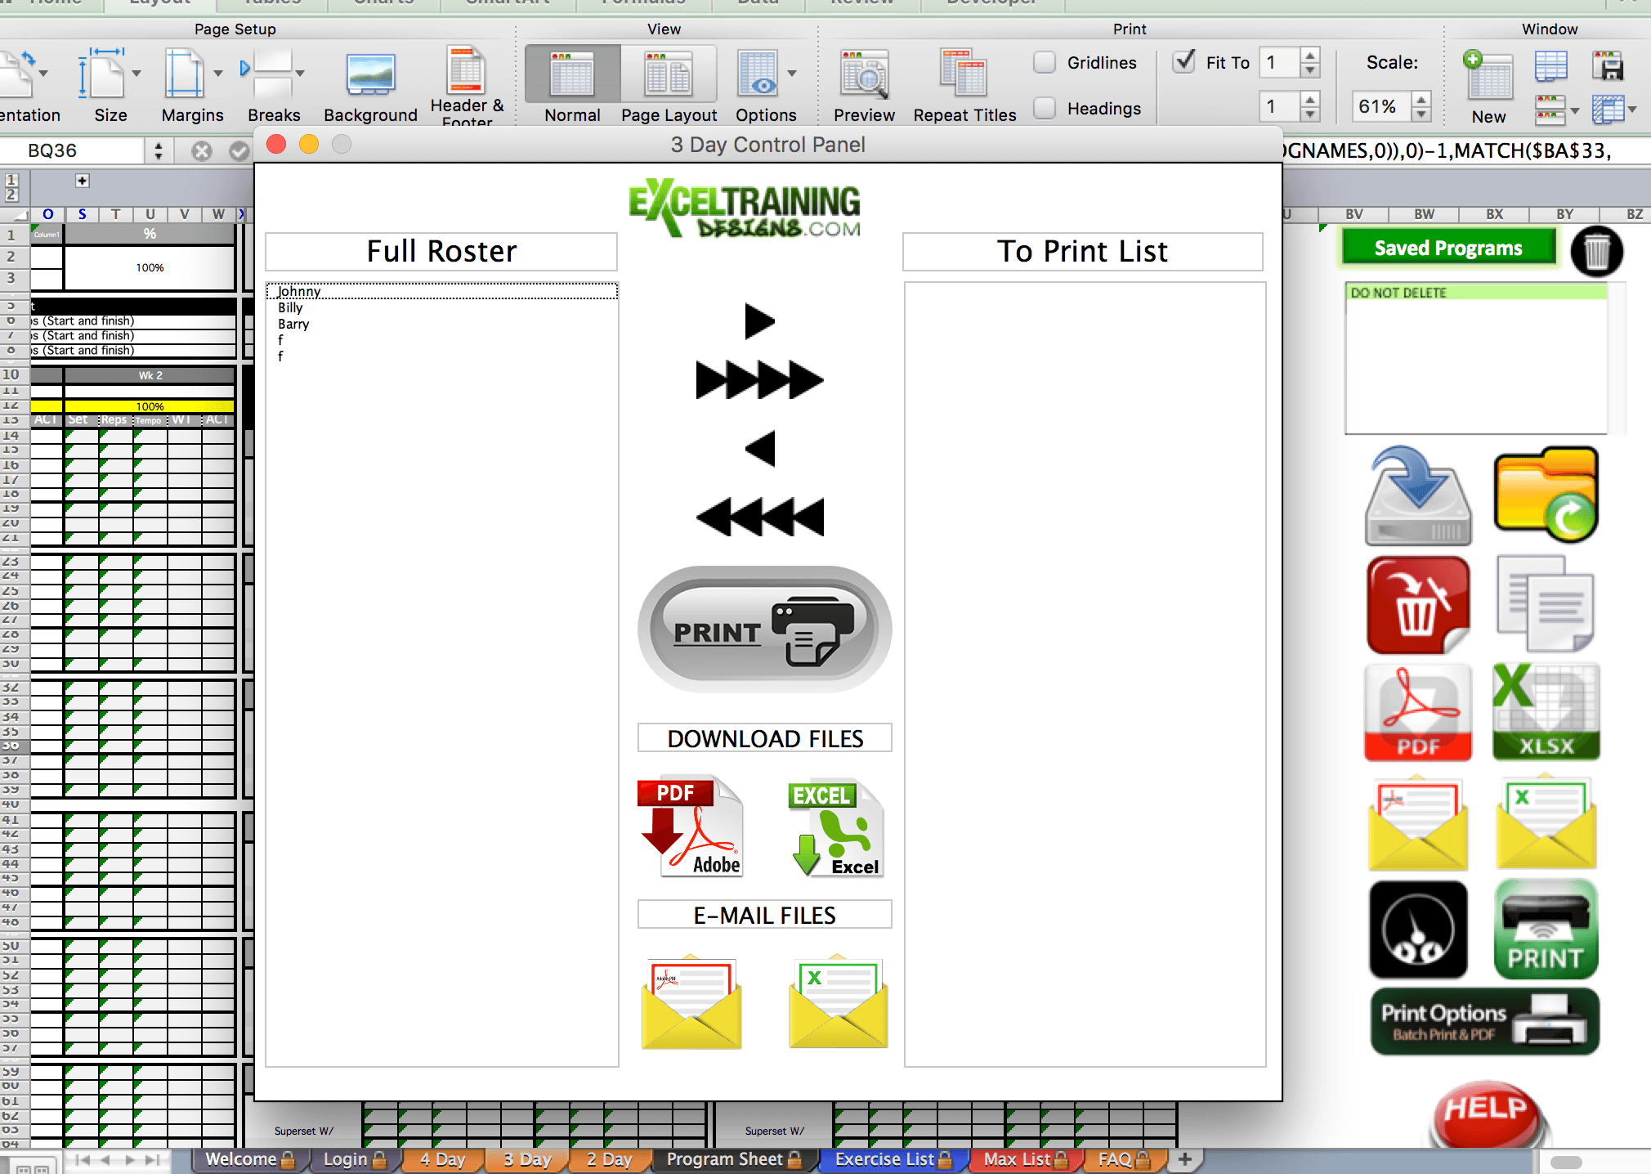
Task: Select Barry in the Full Roster list
Action: (x=442, y=324)
